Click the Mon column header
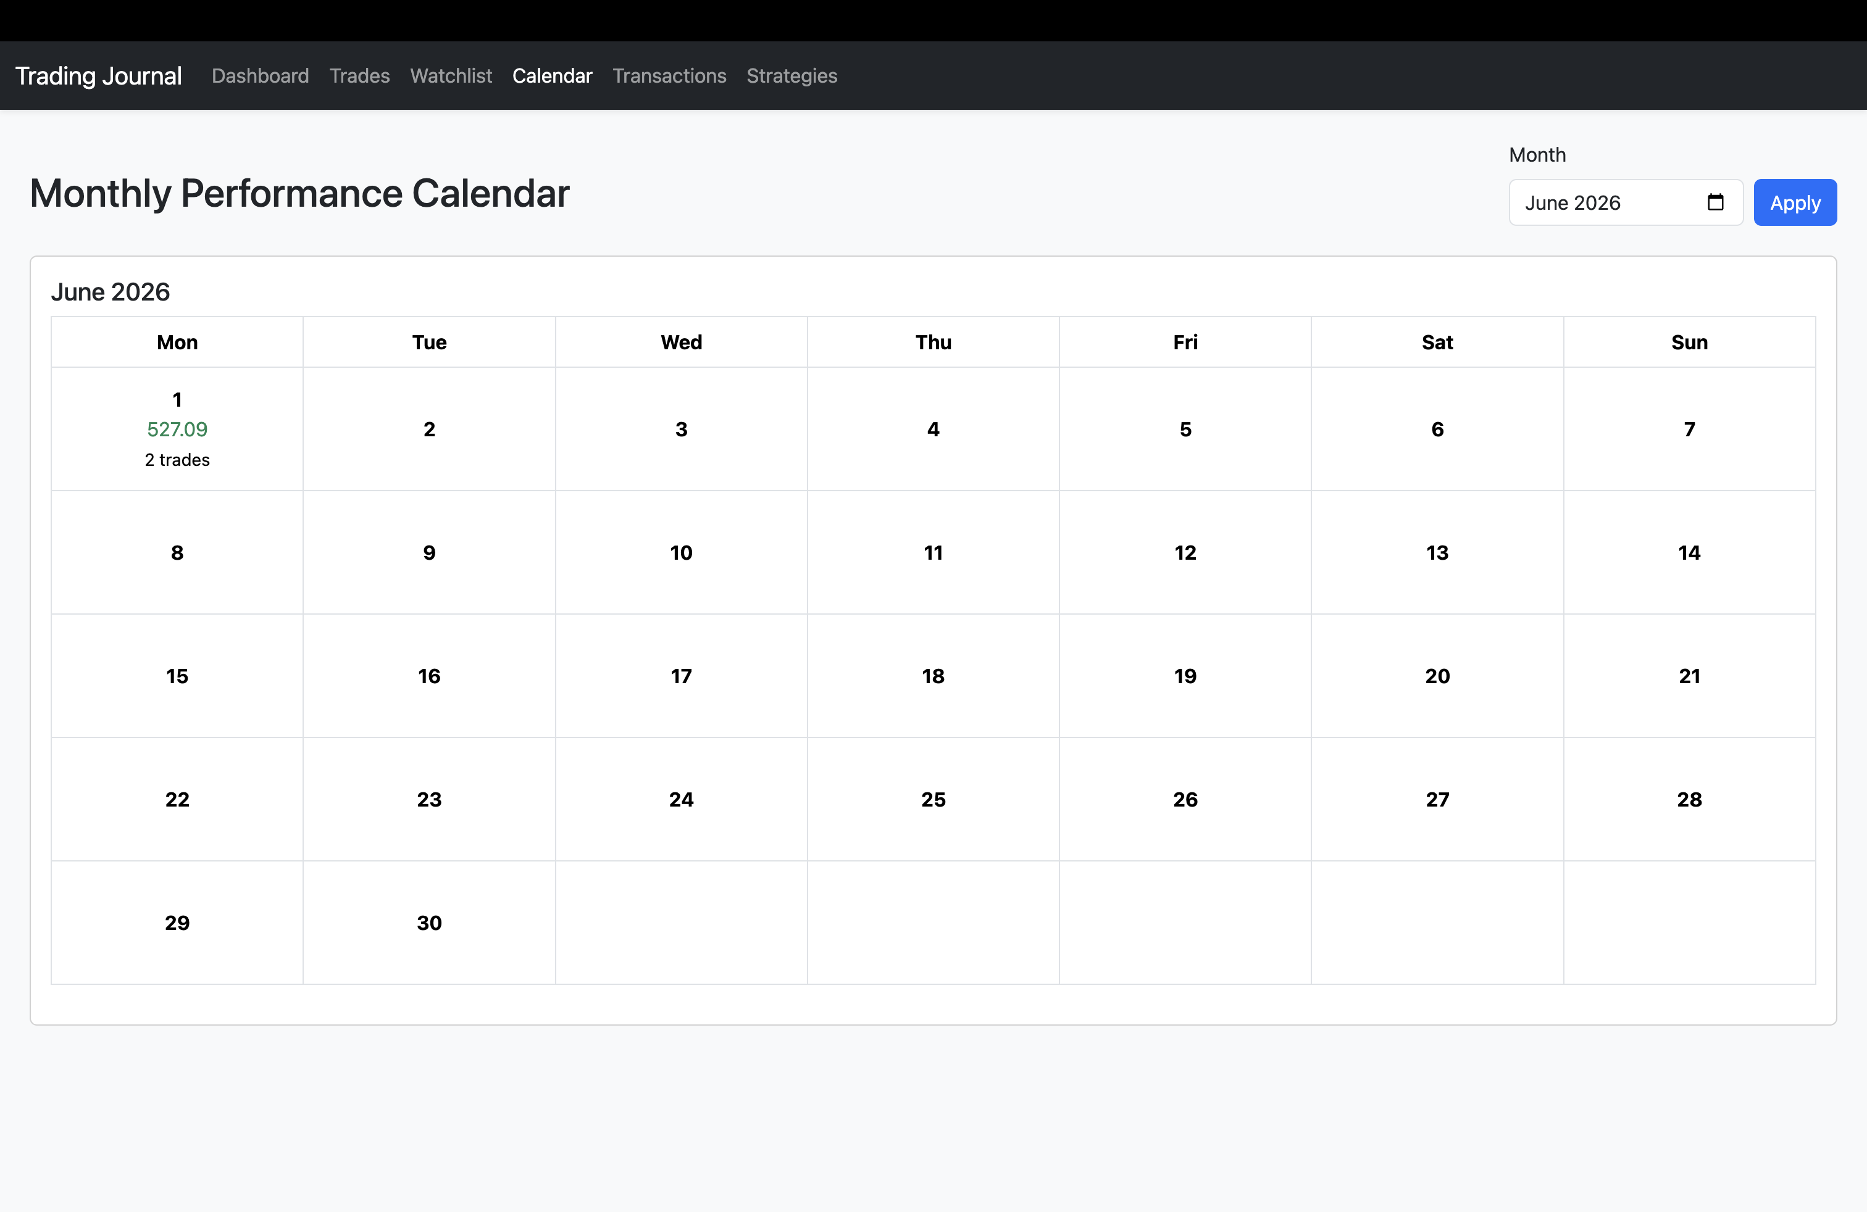The width and height of the screenshot is (1867, 1212). tap(177, 342)
